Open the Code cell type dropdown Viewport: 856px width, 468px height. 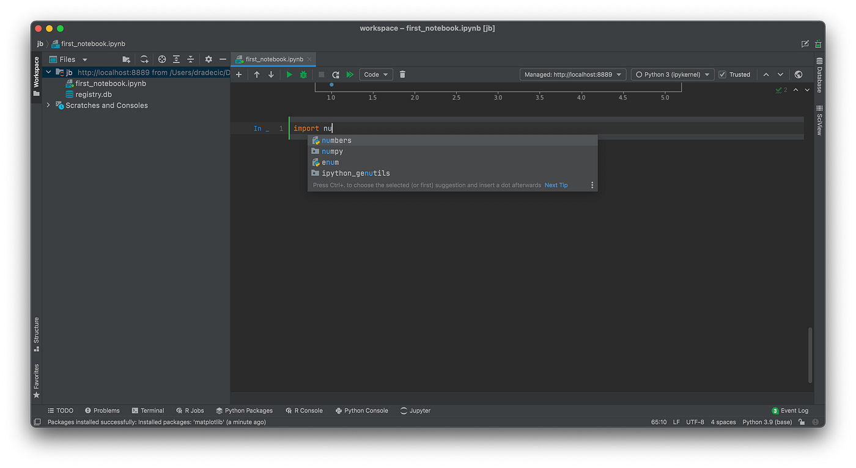375,74
